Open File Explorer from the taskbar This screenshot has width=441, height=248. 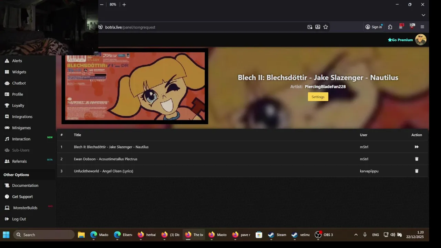coord(81,235)
